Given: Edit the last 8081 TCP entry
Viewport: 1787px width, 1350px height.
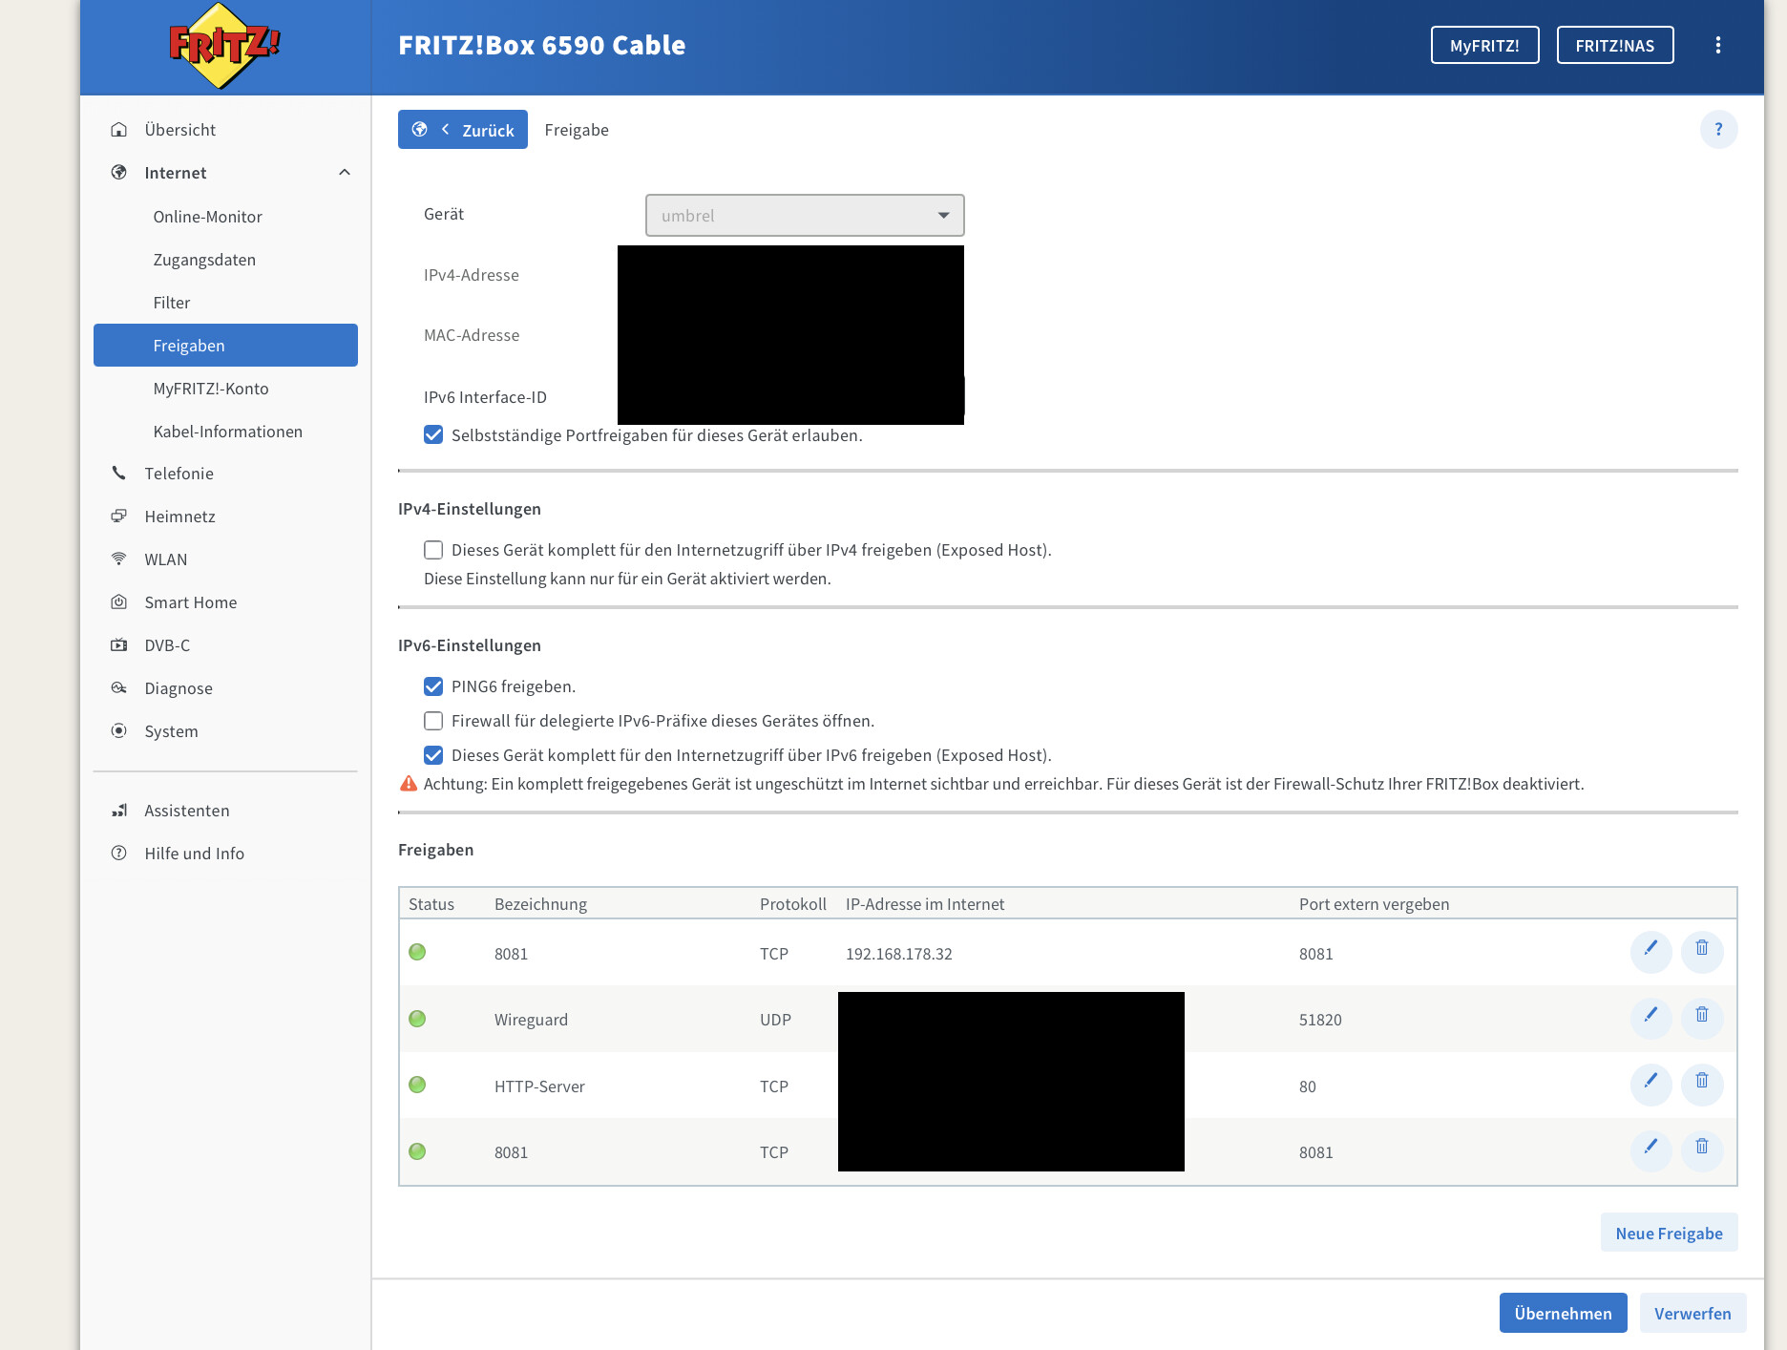Looking at the screenshot, I should point(1650,1150).
